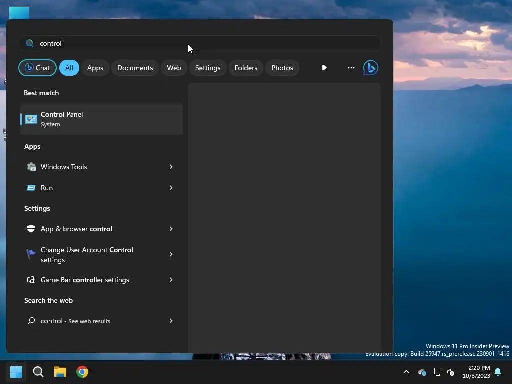
Task: Open File Explorer from the taskbar
Action: [x=60, y=372]
